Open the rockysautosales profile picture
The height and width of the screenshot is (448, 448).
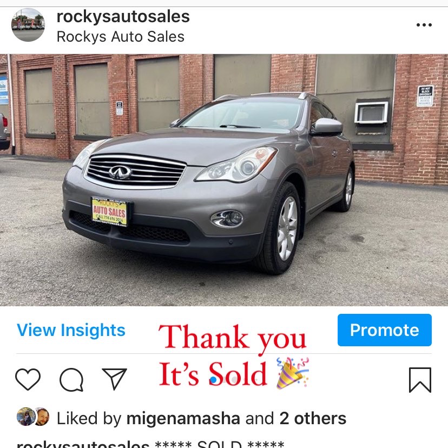(28, 25)
